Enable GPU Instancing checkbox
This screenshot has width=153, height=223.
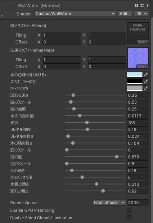click(129, 210)
